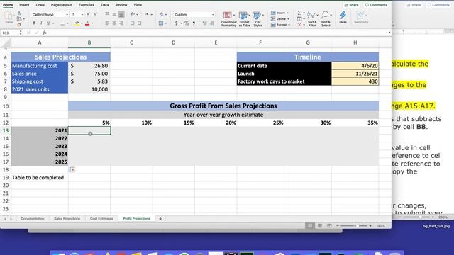Add a new sheet with plus button
454x255 pixels.
tap(160, 219)
